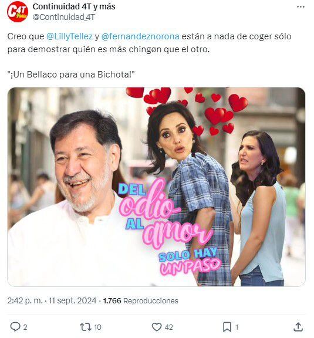This screenshot has width=314, height=338.
Task: Click the 1.766 Reproducciones view count
Action: pos(141,300)
